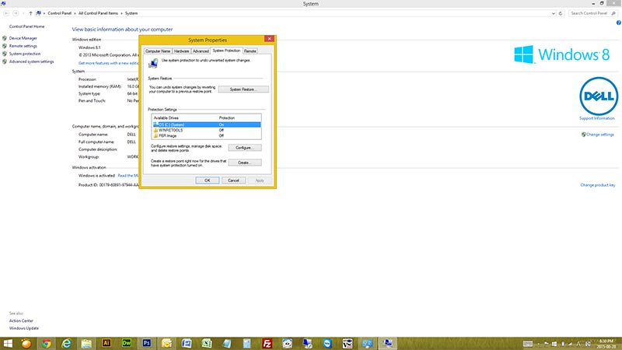The width and height of the screenshot is (622, 350).
Task: Open Internet Explorer from the taskbar
Action: [x=66, y=343]
